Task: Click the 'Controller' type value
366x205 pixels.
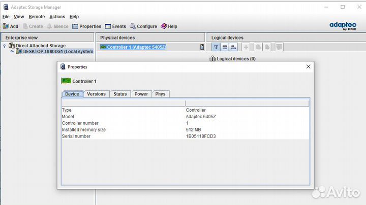Action: (196, 110)
